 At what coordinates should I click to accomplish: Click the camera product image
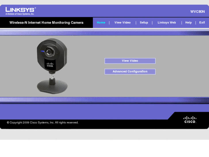52,66
